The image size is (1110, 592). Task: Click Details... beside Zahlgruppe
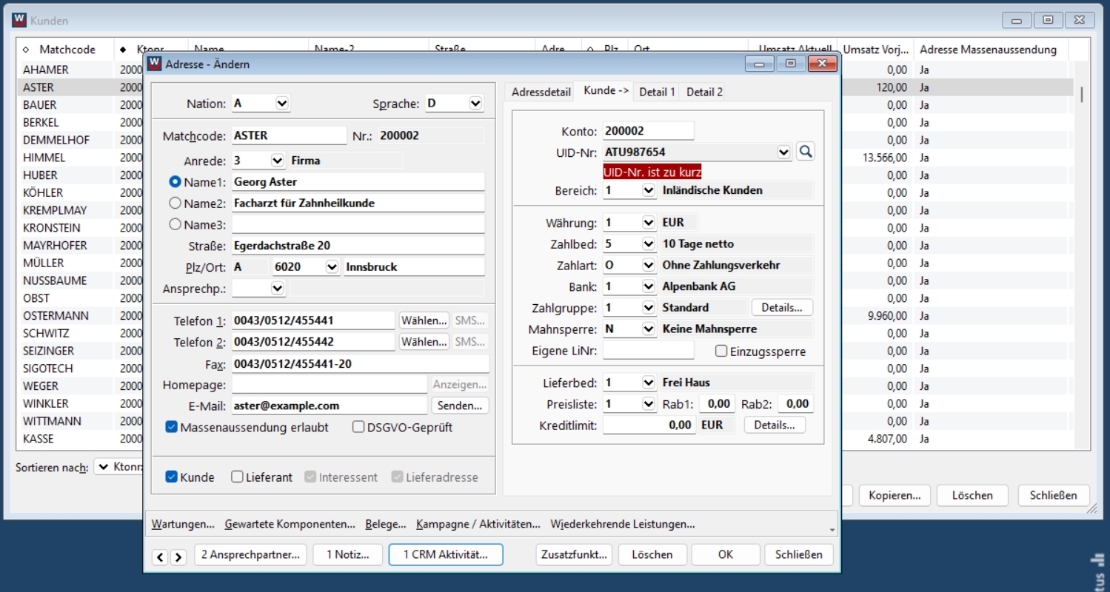tap(782, 307)
